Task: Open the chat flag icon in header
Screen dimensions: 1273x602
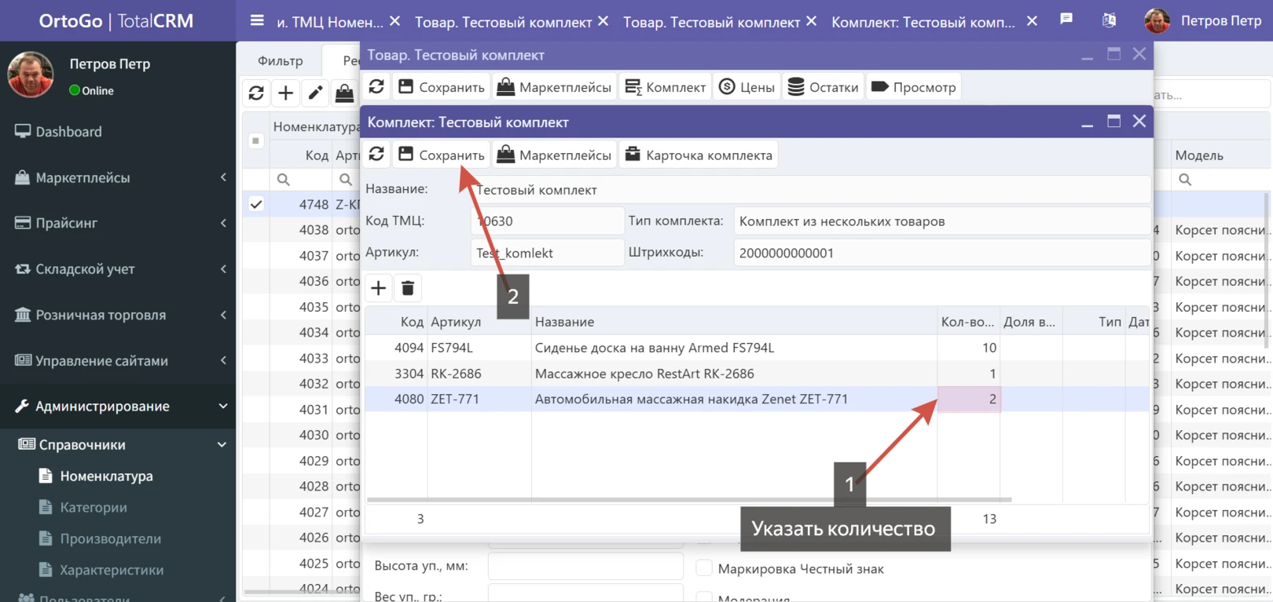Action: (1066, 20)
